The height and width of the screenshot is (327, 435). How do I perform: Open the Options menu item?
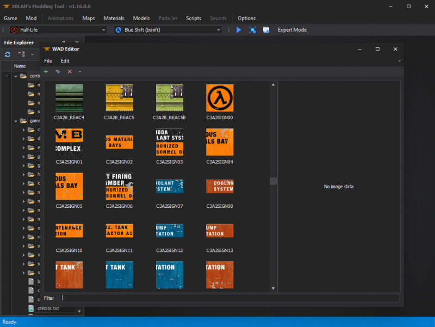tap(246, 18)
